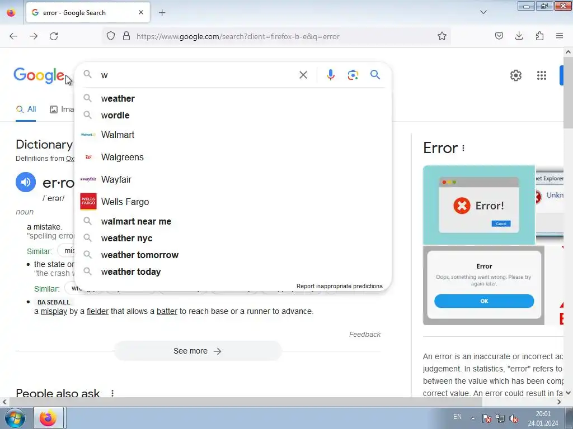Switch to the Images results tab

point(62,109)
